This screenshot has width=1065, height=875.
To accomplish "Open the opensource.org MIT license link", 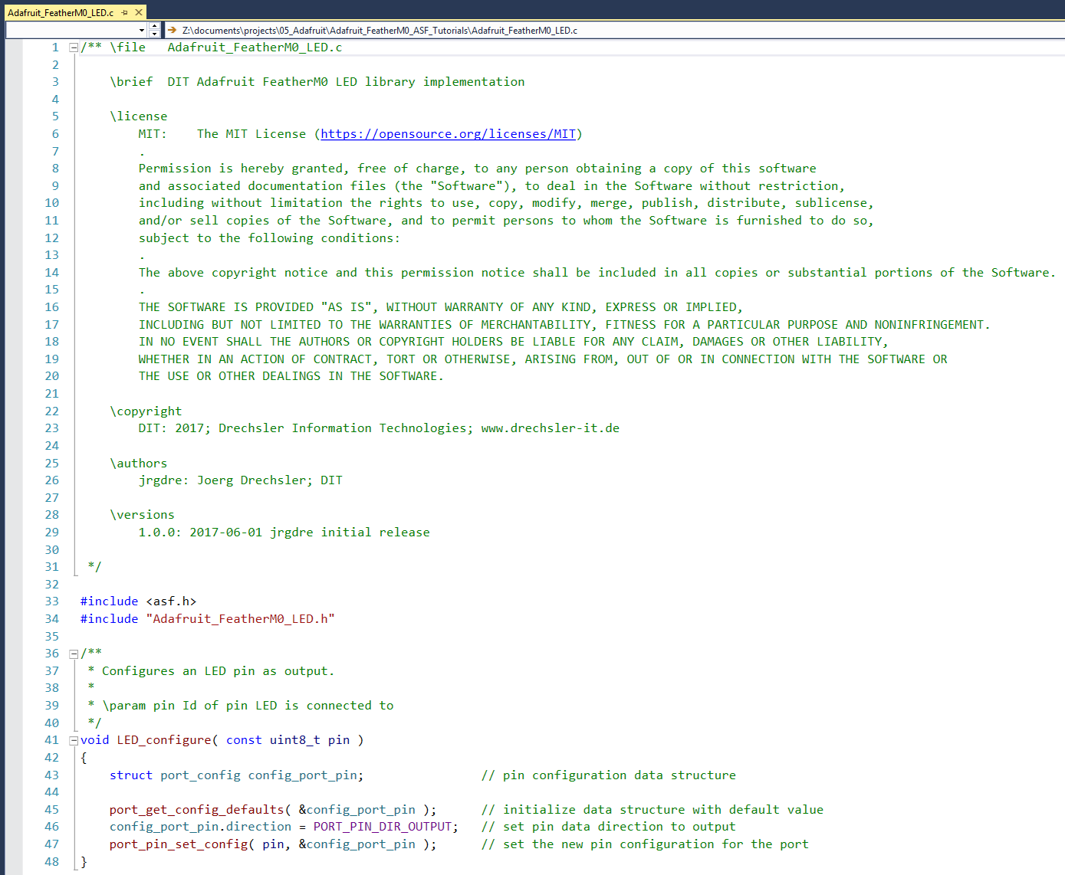I will coord(448,134).
